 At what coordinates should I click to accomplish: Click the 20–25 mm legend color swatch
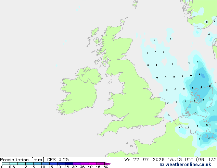pyautogui.click(x=61, y=164)
